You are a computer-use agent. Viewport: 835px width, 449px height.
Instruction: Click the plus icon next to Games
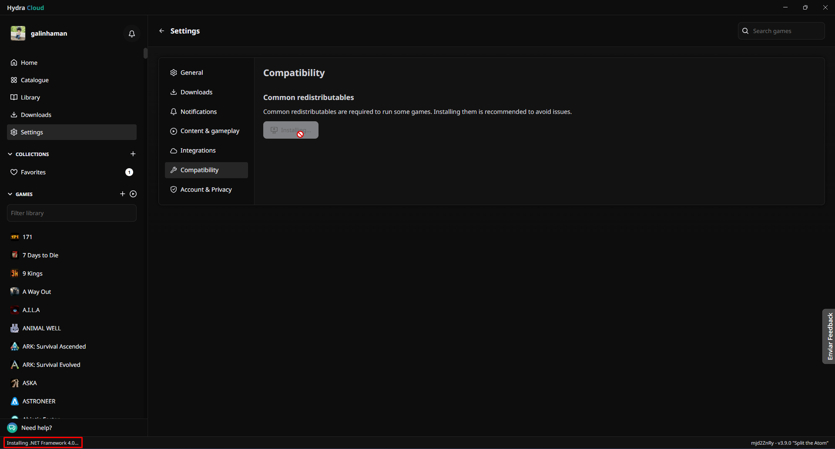(x=122, y=194)
